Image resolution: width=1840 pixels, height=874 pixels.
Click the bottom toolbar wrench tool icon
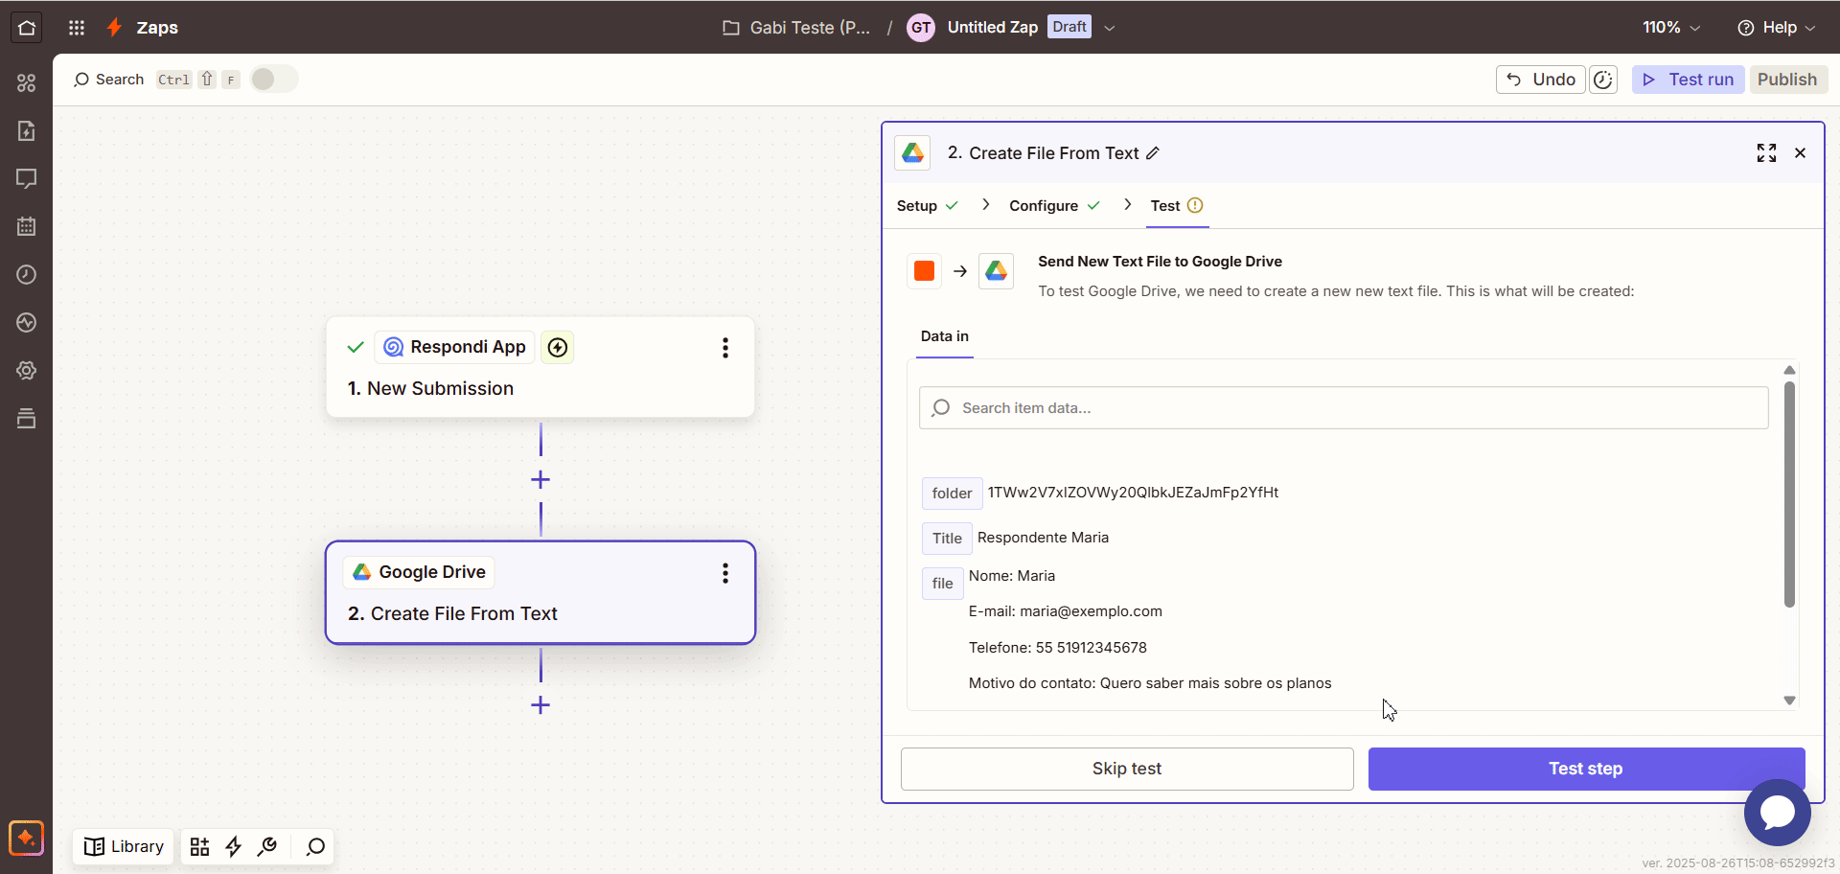[268, 847]
